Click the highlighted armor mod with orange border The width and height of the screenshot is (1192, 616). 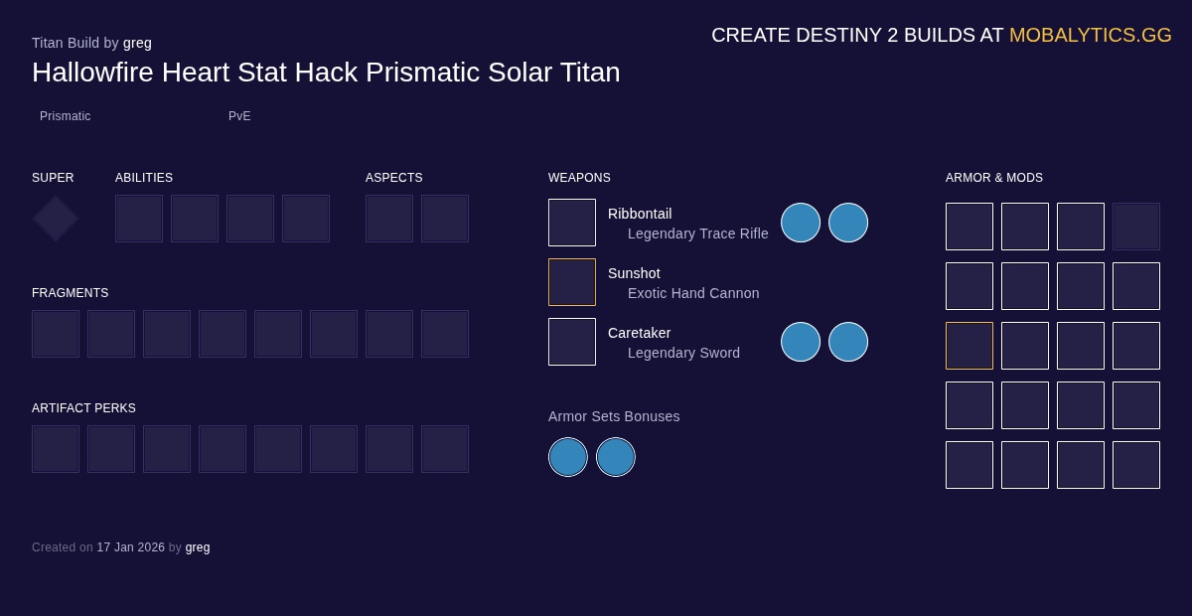pos(969,346)
